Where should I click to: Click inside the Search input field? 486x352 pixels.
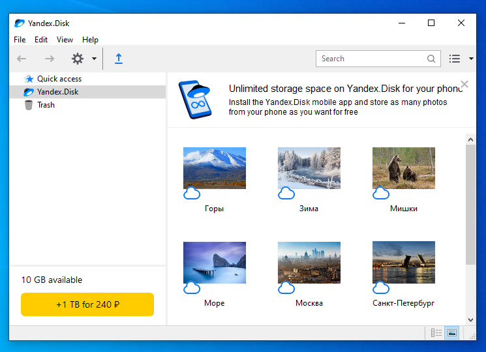pyautogui.click(x=372, y=59)
